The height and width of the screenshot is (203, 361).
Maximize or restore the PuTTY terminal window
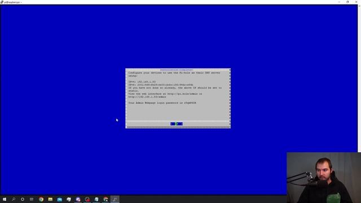point(347,2)
